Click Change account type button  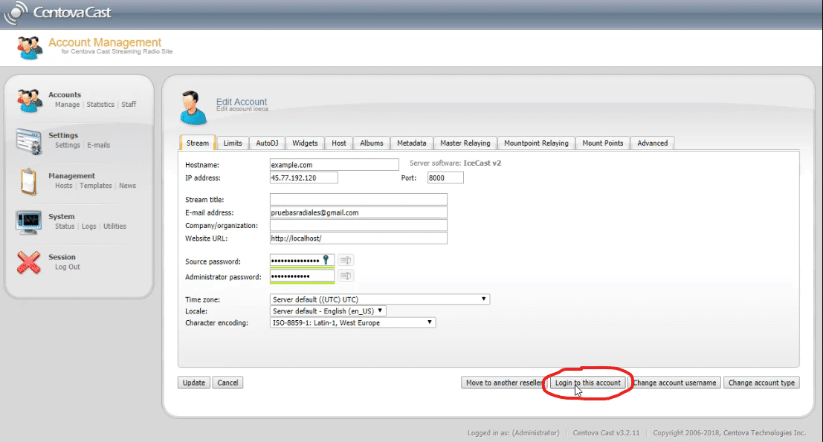761,383
